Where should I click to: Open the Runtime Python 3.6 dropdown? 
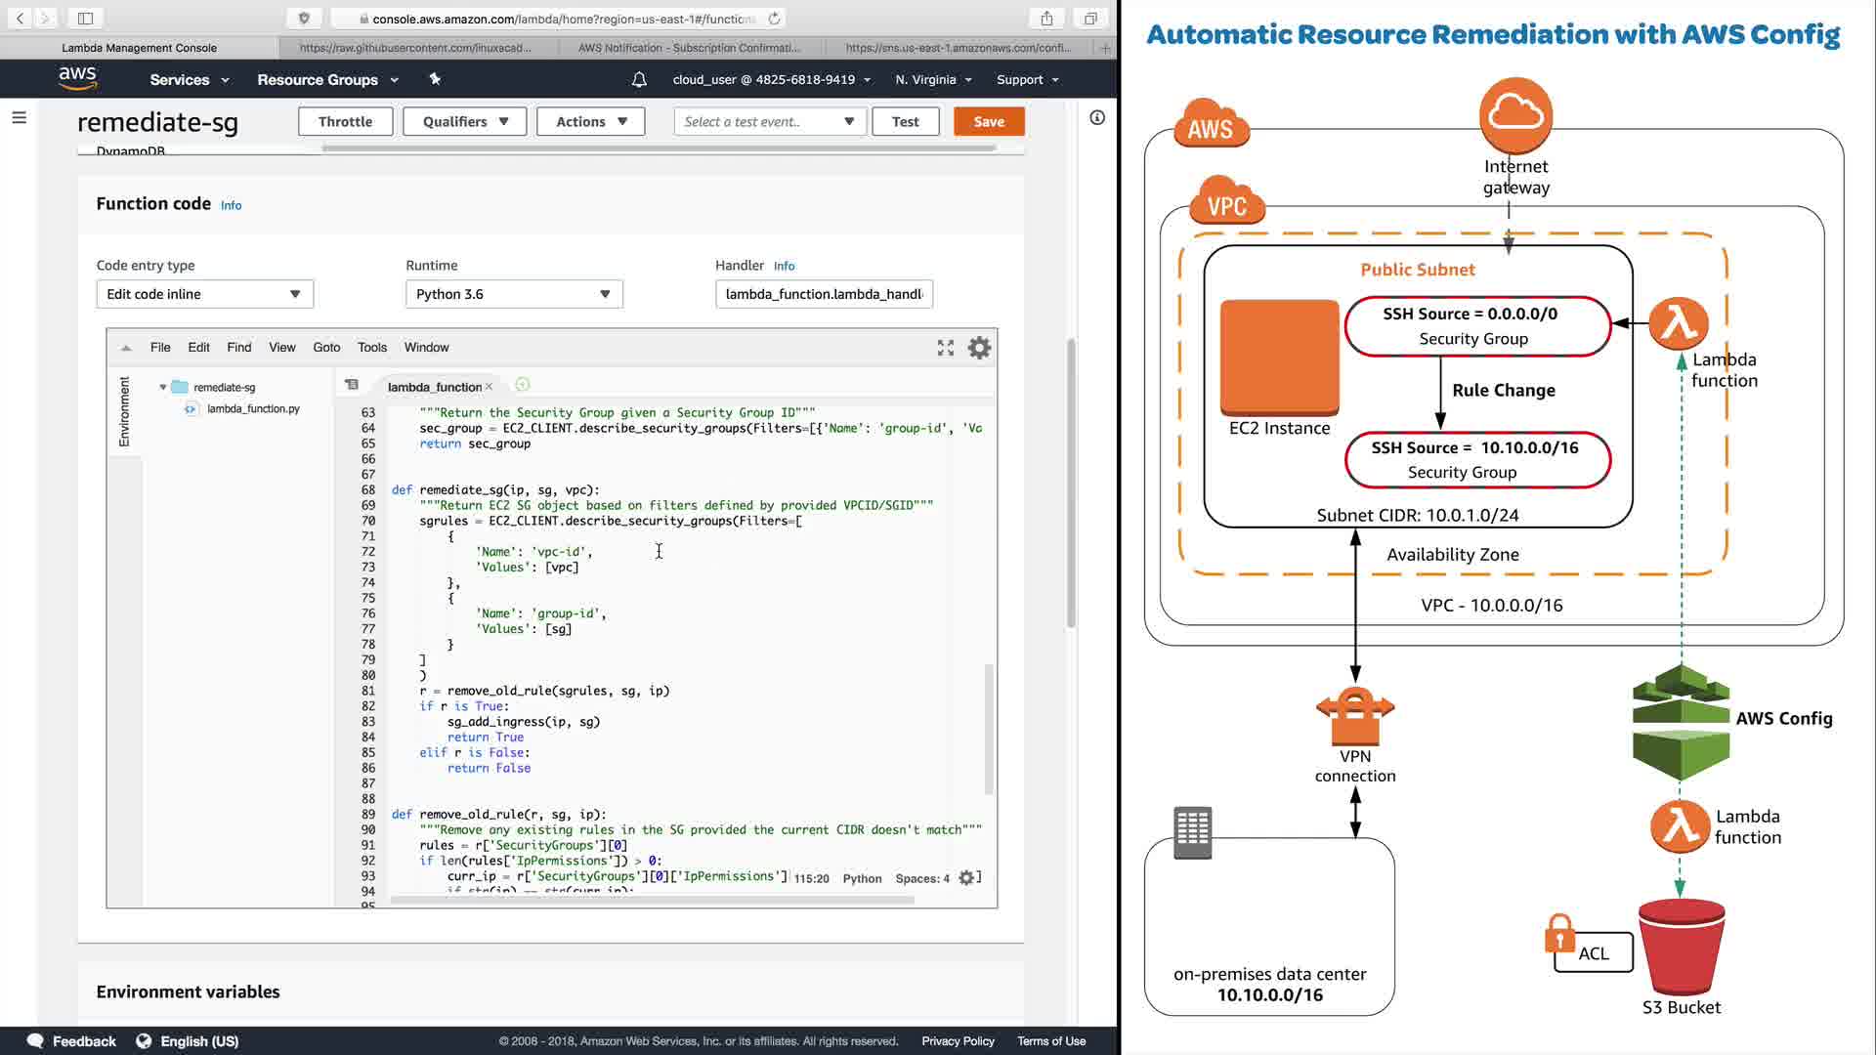(x=514, y=294)
